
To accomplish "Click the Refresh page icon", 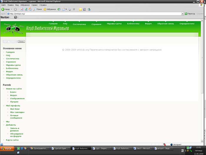I will coord(26,9).
